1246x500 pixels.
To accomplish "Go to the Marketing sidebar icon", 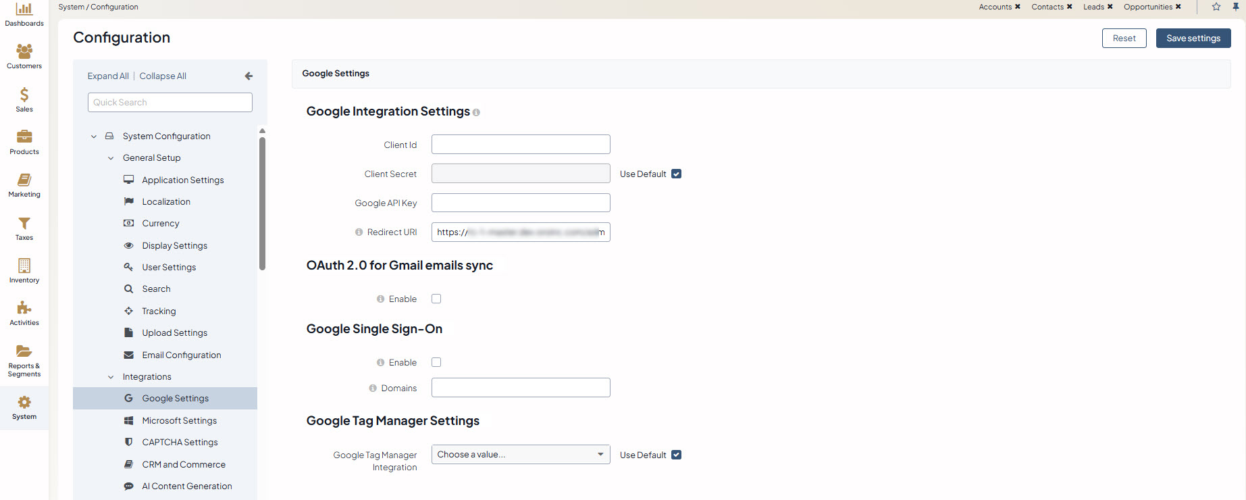I will [x=24, y=180].
